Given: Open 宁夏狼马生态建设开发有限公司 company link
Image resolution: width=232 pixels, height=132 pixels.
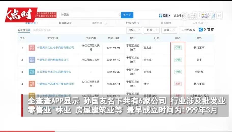Looking at the screenshot, I should [55, 84].
